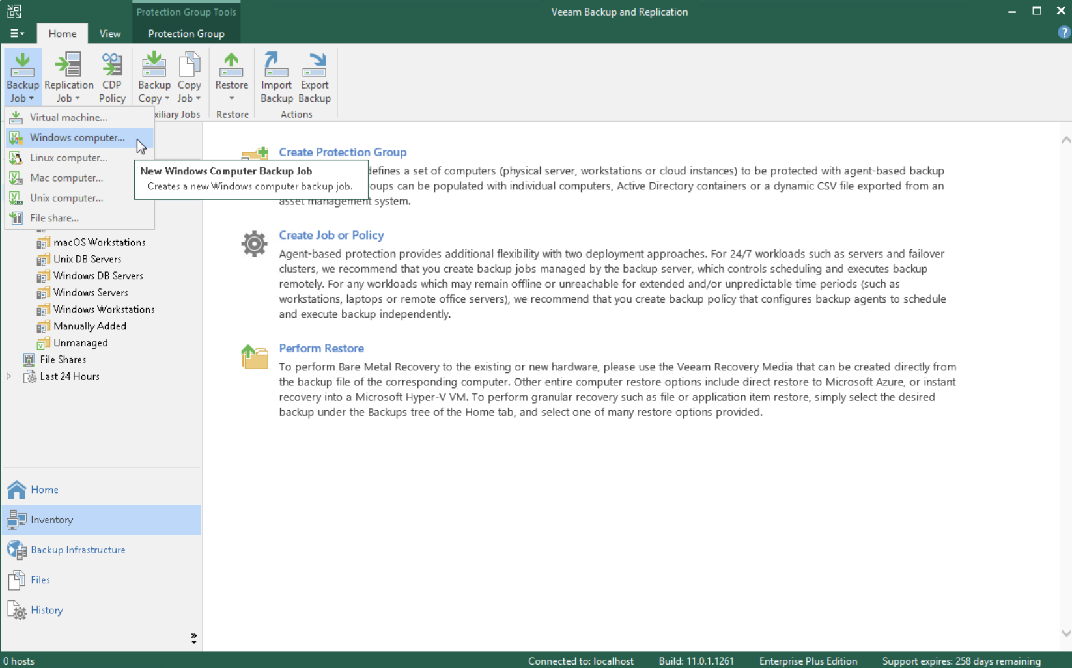Click the File share menu icon

pyautogui.click(x=16, y=218)
